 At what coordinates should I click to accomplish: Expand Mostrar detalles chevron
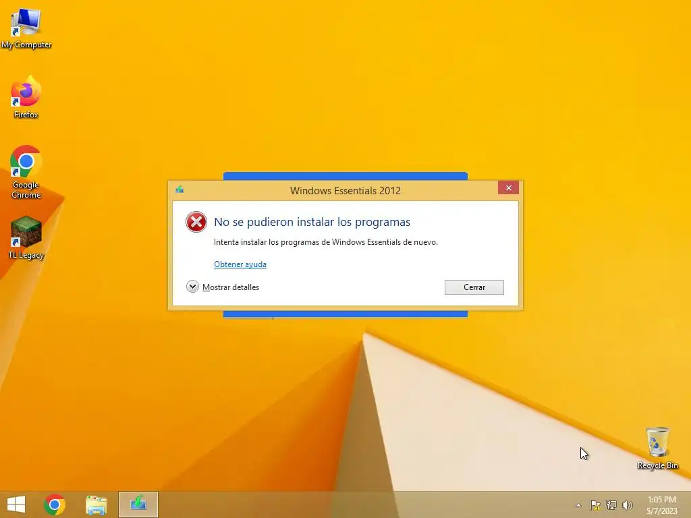192,287
